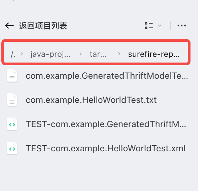
Task: Click the surefire-rep... breadcrumb item
Action: point(154,54)
